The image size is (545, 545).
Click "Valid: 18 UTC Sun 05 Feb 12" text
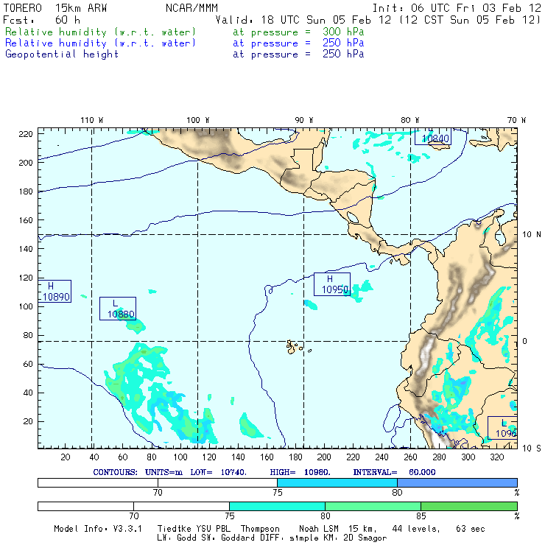[x=303, y=20]
